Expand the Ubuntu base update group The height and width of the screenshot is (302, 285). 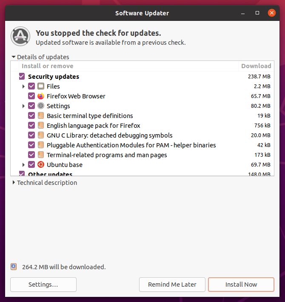(x=24, y=165)
